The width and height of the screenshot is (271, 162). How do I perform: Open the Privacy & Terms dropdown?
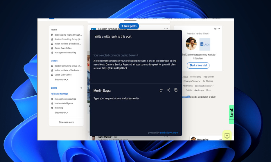(192, 81)
